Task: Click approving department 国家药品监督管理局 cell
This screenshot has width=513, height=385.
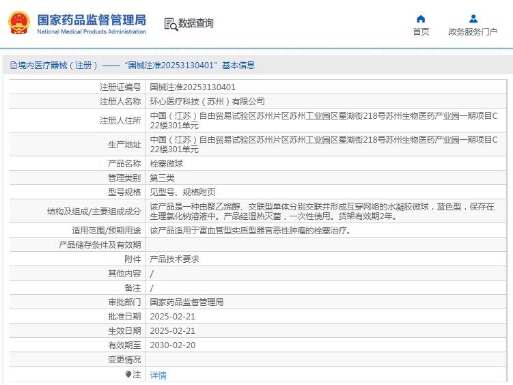Action: 186,302
